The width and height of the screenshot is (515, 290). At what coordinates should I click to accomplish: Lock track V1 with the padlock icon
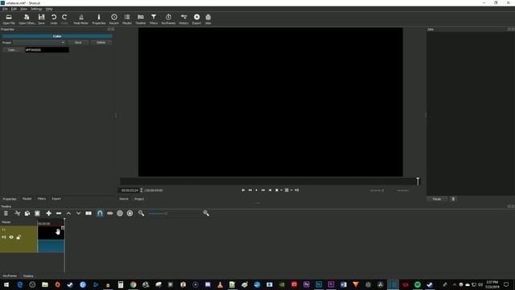pyautogui.click(x=19, y=237)
